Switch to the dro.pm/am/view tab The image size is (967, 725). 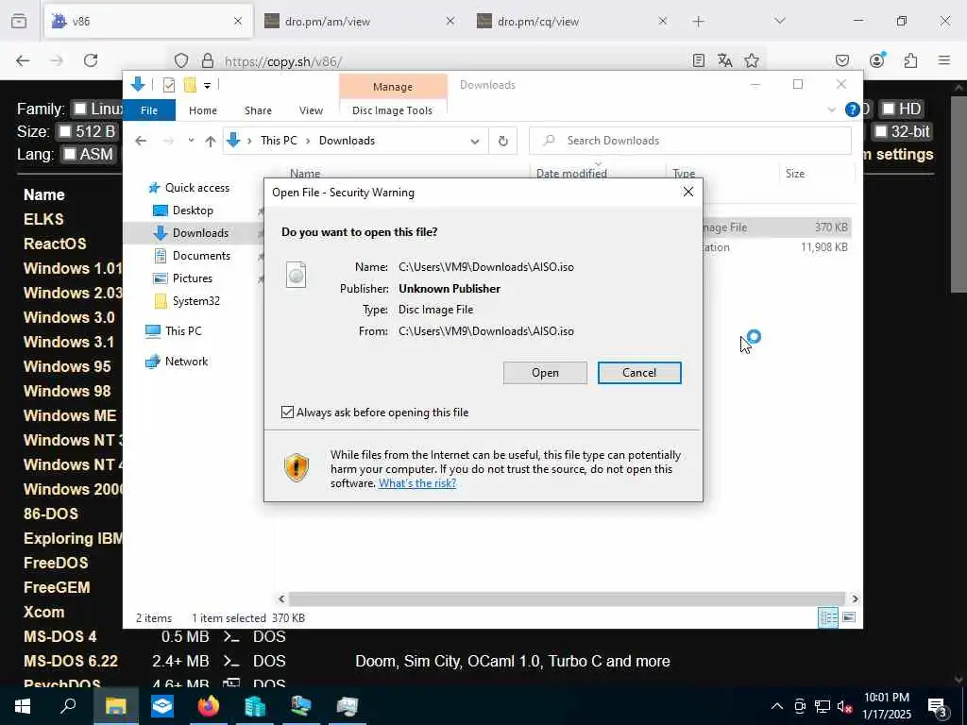point(360,21)
